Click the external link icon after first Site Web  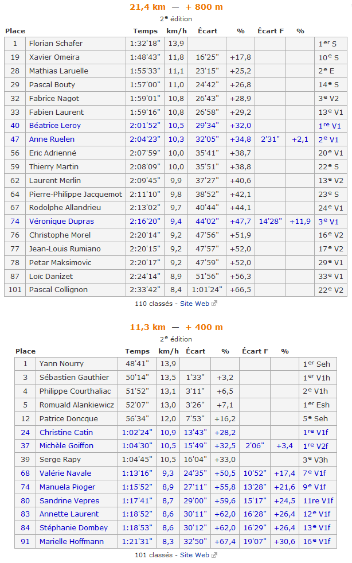(214, 304)
